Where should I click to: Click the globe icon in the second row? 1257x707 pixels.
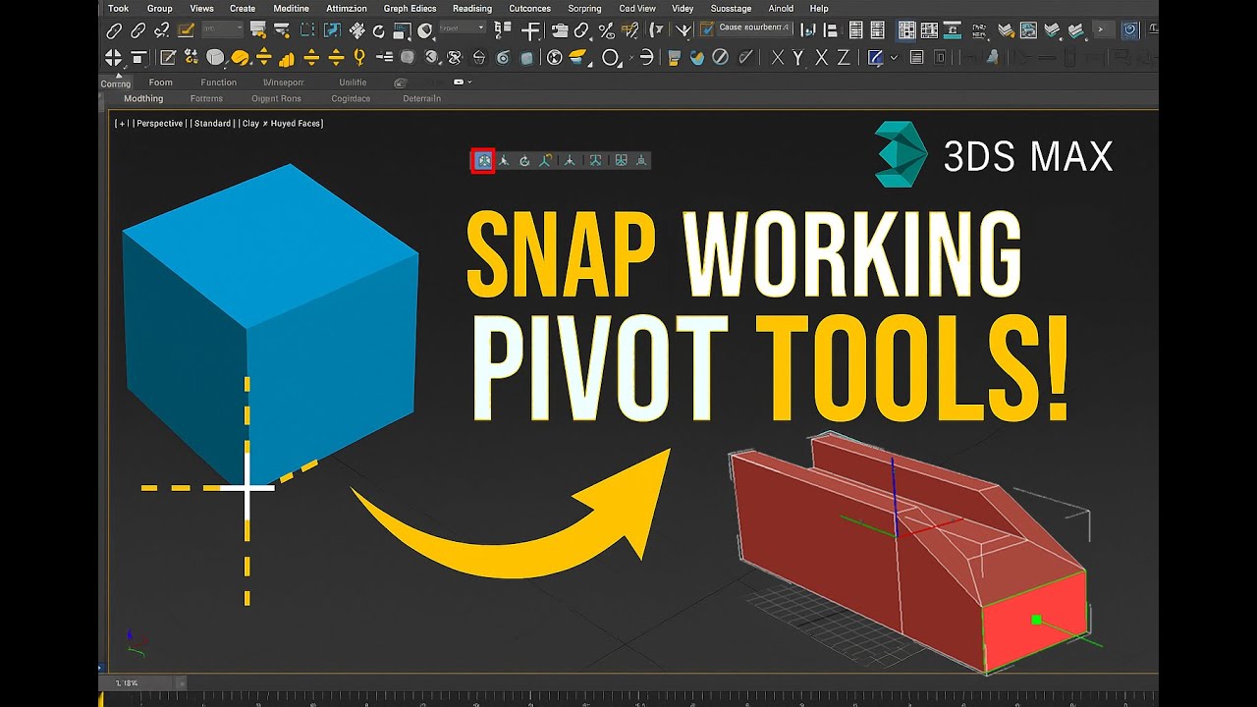click(554, 57)
